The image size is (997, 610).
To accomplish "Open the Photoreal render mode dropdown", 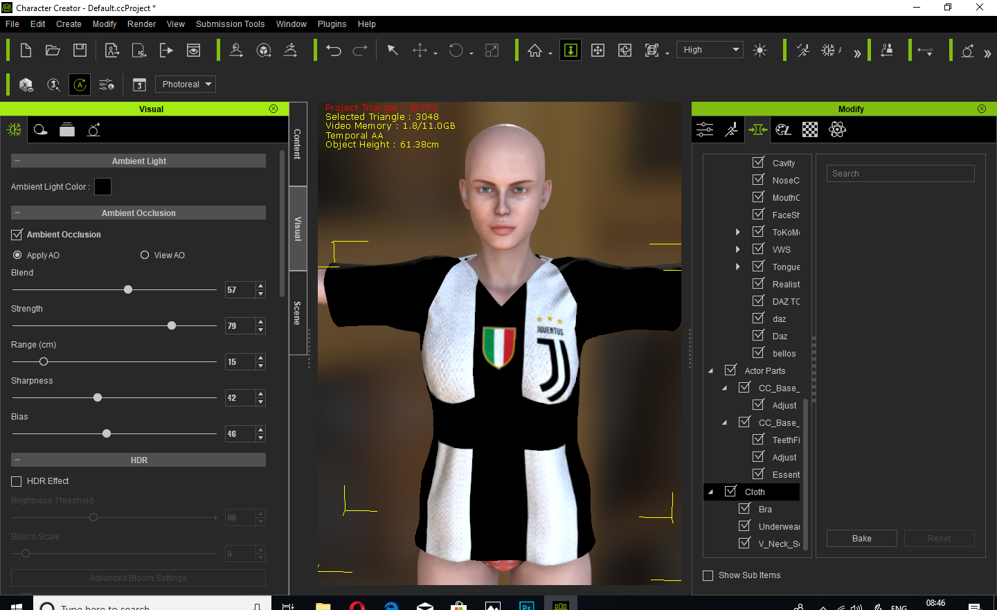I will pyautogui.click(x=186, y=84).
